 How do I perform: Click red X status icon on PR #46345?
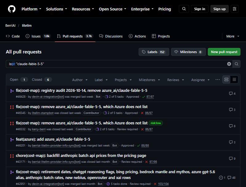[142, 113]
